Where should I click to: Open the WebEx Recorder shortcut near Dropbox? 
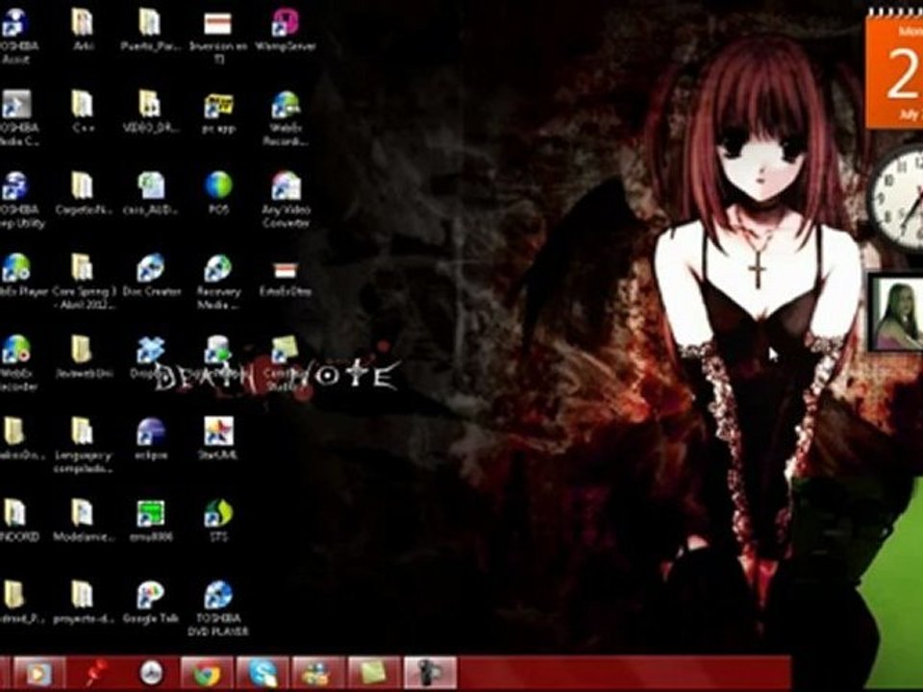click(17, 363)
